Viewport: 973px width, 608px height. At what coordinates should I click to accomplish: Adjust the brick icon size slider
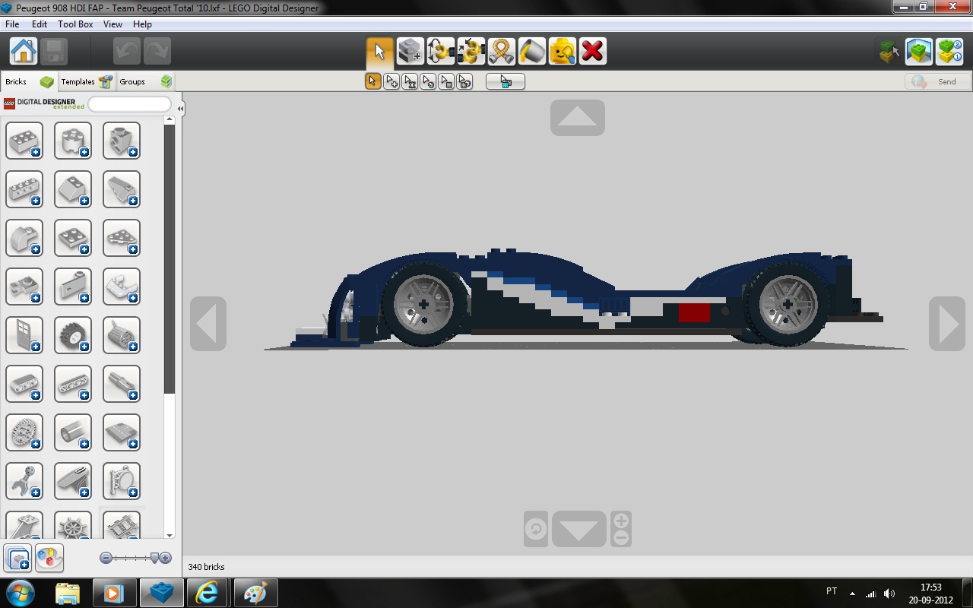tap(155, 559)
